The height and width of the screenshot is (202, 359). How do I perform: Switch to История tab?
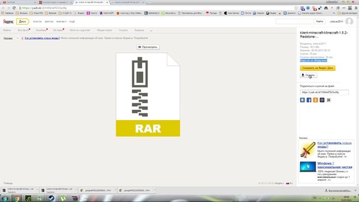58,30
